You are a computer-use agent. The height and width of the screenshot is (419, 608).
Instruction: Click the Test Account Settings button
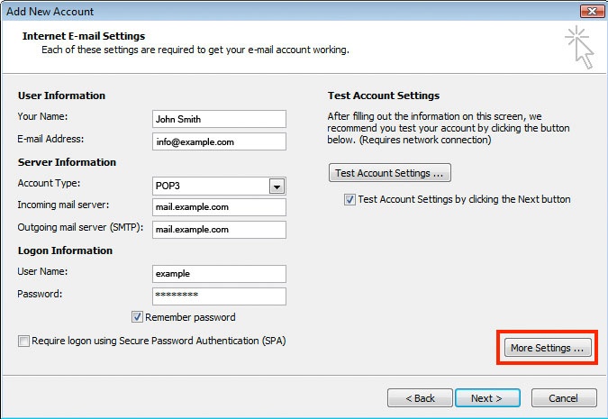pos(390,173)
